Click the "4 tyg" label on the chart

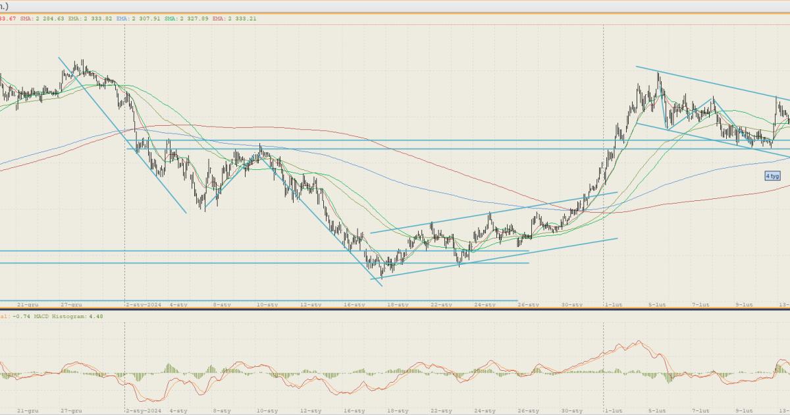(772, 176)
